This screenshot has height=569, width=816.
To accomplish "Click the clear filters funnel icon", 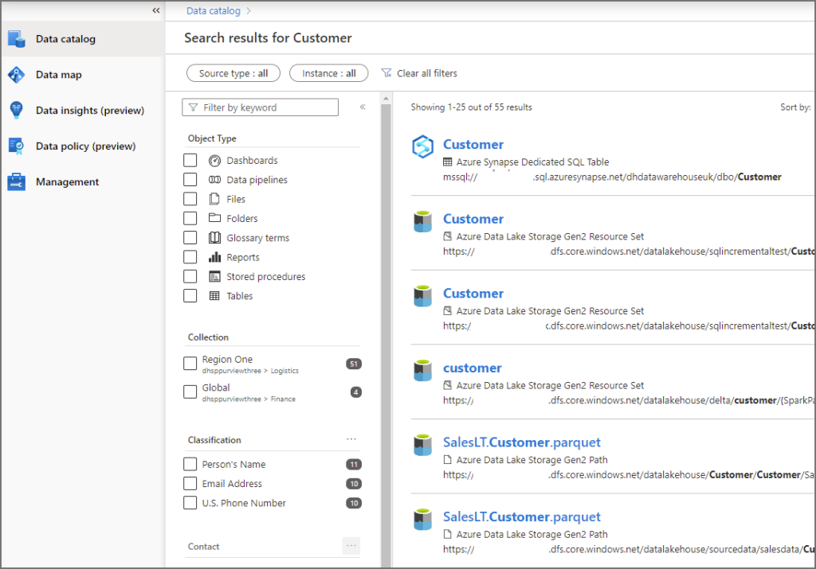I will 386,72.
